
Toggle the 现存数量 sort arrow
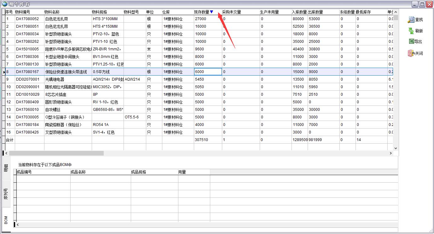click(211, 12)
